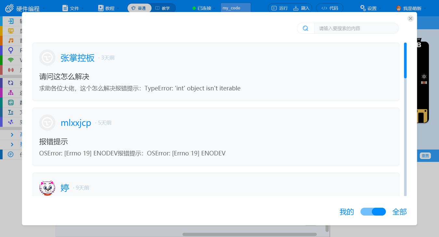The image size is (439, 237).
Task: Switch to 教学 mode
Action: point(163,8)
